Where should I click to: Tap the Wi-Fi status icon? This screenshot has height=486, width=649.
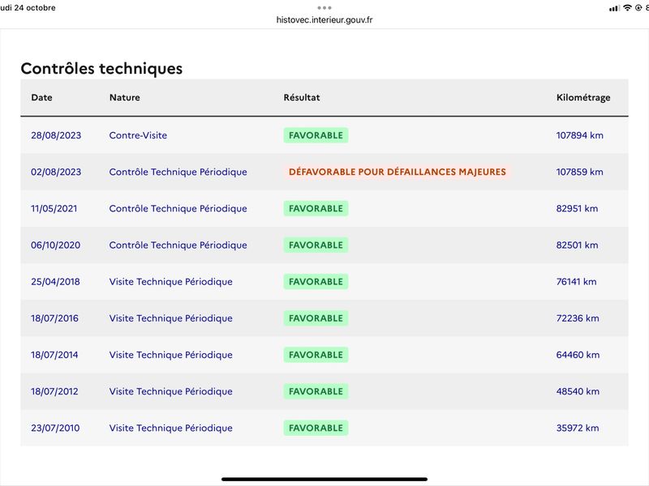point(627,8)
